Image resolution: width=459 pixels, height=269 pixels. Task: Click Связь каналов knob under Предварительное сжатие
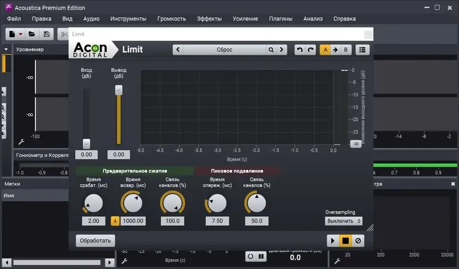coord(173,202)
